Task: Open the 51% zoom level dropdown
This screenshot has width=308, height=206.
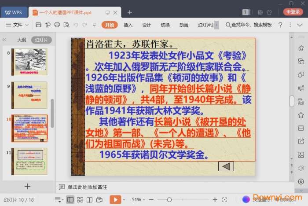Action: [x=138, y=200]
